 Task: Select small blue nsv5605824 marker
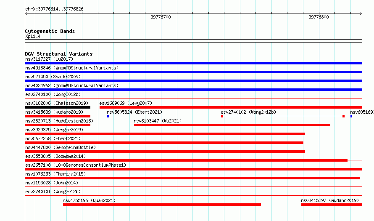[108, 116]
